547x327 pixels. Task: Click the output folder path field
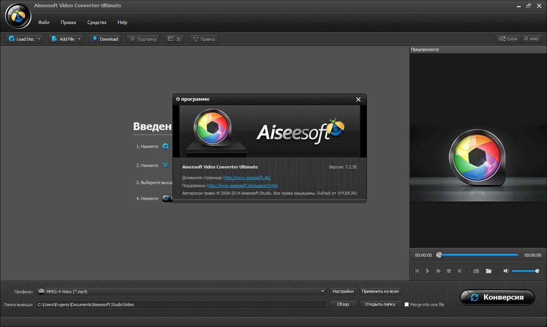tap(181, 305)
